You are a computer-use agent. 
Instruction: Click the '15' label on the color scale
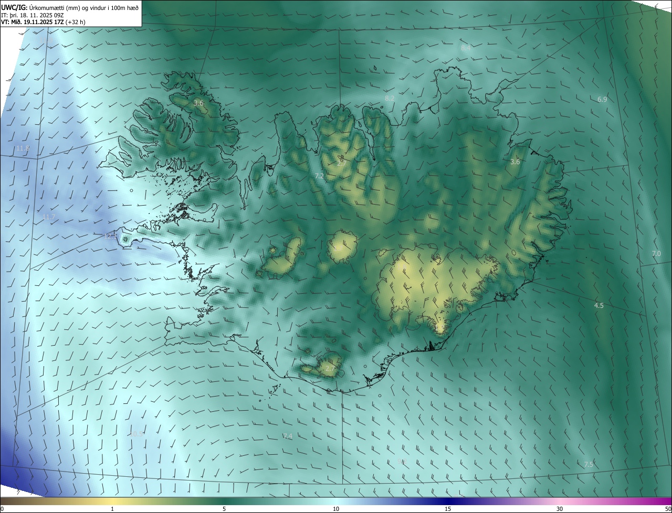(x=448, y=509)
